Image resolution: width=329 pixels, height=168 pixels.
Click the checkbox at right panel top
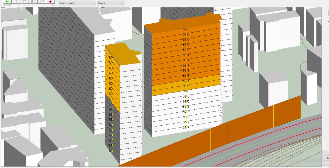[x=328, y=13]
